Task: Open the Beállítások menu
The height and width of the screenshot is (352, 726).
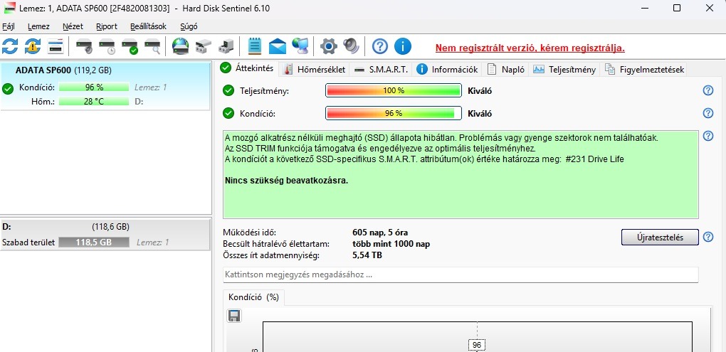Action: pyautogui.click(x=148, y=26)
